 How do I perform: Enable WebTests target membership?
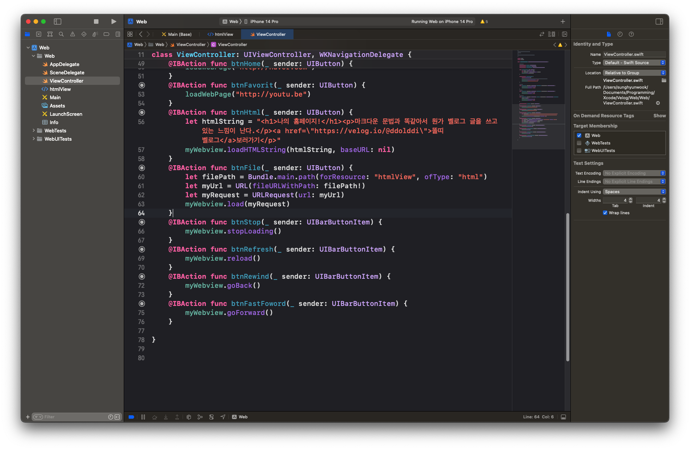579,143
